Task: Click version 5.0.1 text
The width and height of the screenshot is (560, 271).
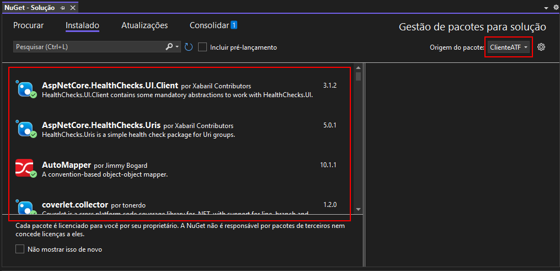Action: (330, 125)
